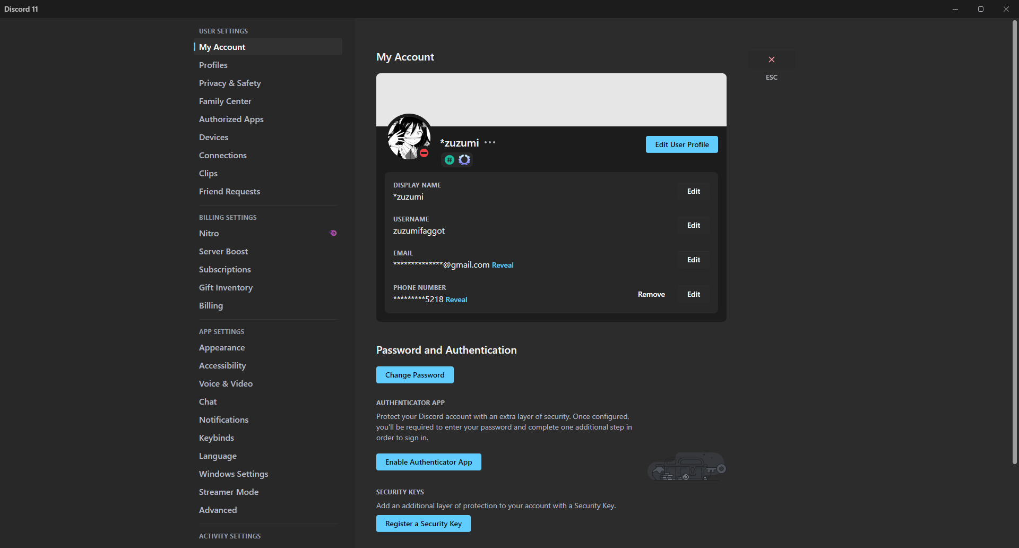Click Enable Authenticator App
Viewport: 1019px width, 548px height.
tap(429, 462)
